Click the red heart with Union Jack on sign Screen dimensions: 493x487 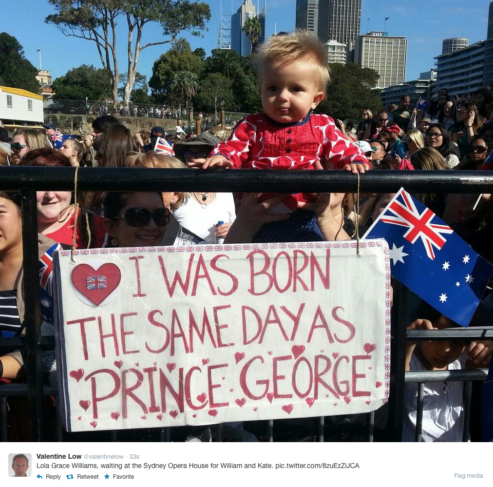click(96, 283)
